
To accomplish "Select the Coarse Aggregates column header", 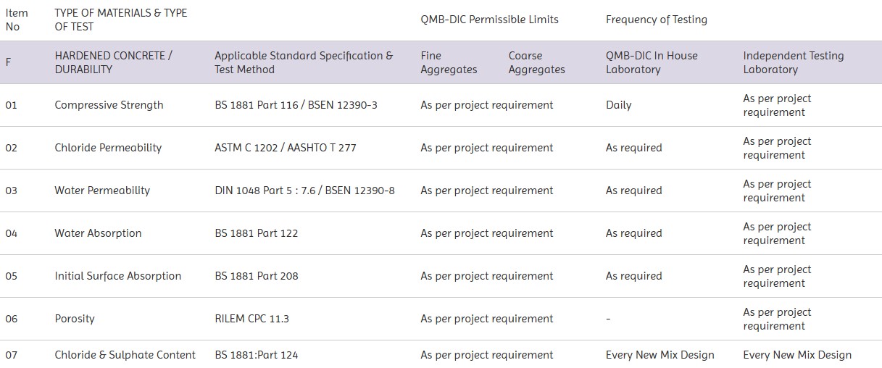I will [536, 62].
